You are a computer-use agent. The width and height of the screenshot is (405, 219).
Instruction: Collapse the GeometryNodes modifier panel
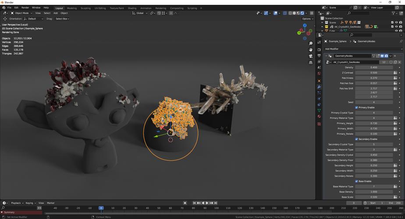click(326, 56)
